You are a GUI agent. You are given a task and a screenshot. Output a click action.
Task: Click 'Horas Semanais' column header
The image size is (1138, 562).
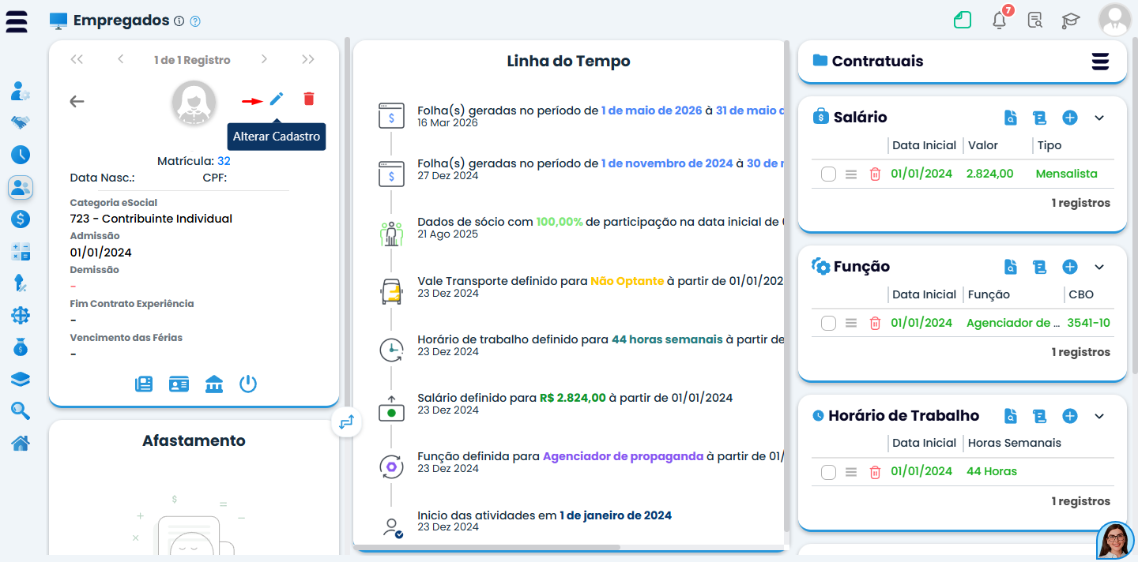click(x=1015, y=443)
